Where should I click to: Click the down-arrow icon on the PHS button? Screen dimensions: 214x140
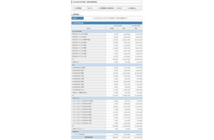[88, 8]
